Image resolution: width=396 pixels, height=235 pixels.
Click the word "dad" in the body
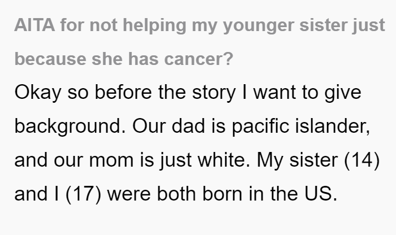(x=188, y=126)
